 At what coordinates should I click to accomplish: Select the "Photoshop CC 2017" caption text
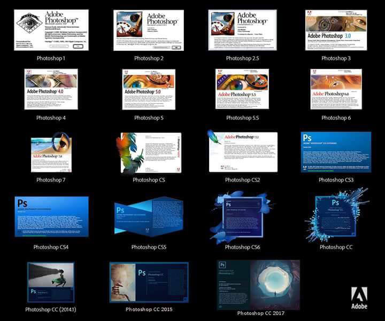(261, 313)
